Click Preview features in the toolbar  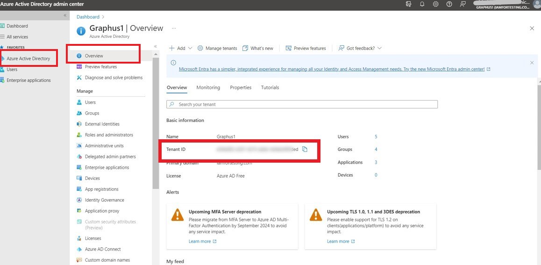306,48
